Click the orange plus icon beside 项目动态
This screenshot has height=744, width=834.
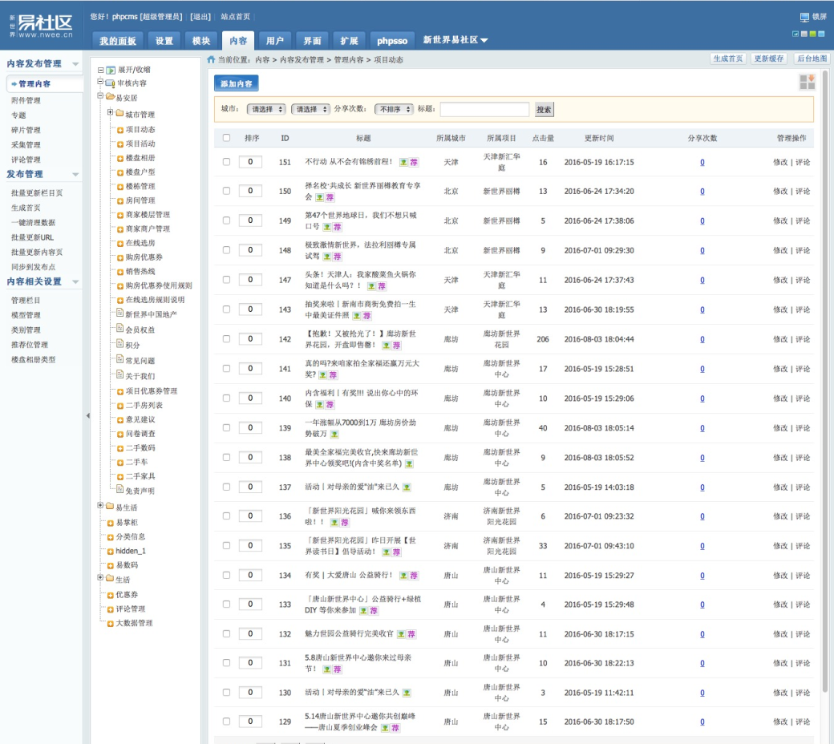tap(120, 130)
